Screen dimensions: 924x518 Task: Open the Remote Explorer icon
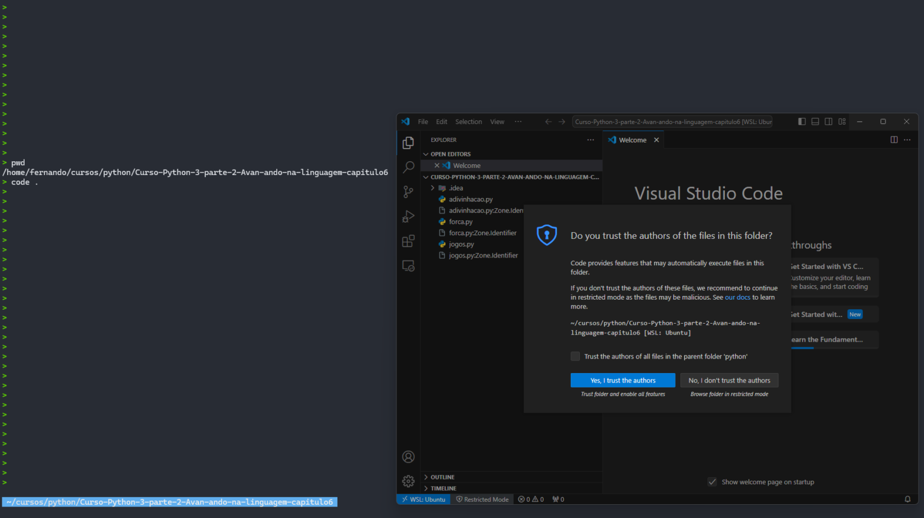coord(408,265)
